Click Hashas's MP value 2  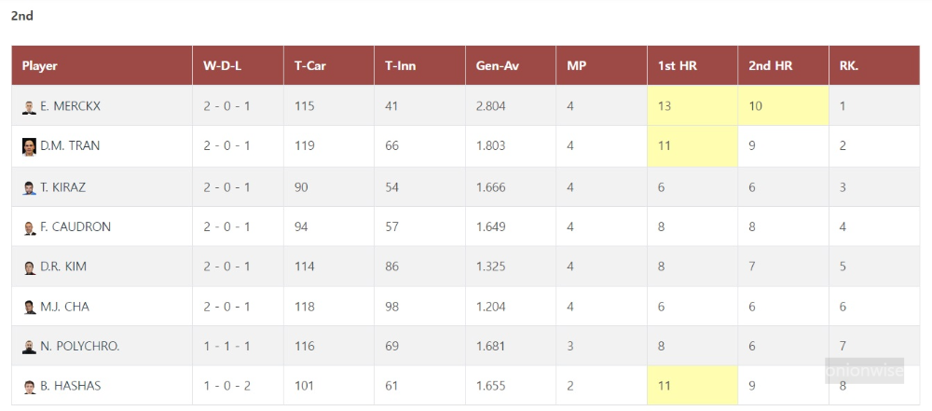[x=570, y=386]
